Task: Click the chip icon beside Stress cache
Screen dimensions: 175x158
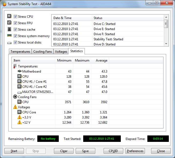Action: click(x=9, y=29)
